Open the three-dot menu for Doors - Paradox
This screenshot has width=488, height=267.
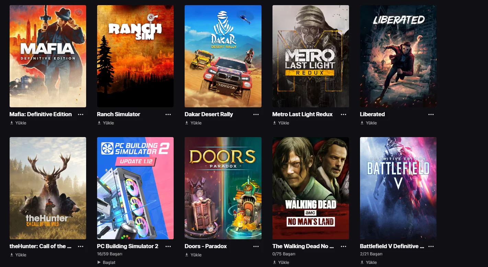256,246
